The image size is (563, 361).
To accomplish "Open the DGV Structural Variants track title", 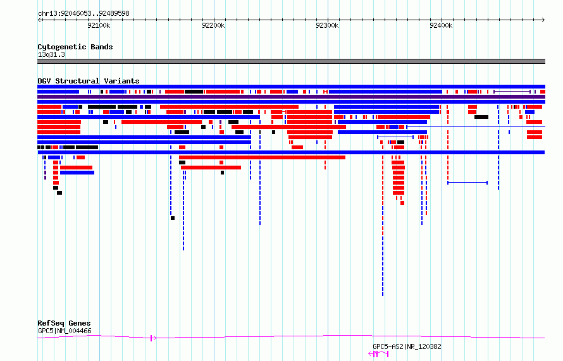I will tap(89, 81).
